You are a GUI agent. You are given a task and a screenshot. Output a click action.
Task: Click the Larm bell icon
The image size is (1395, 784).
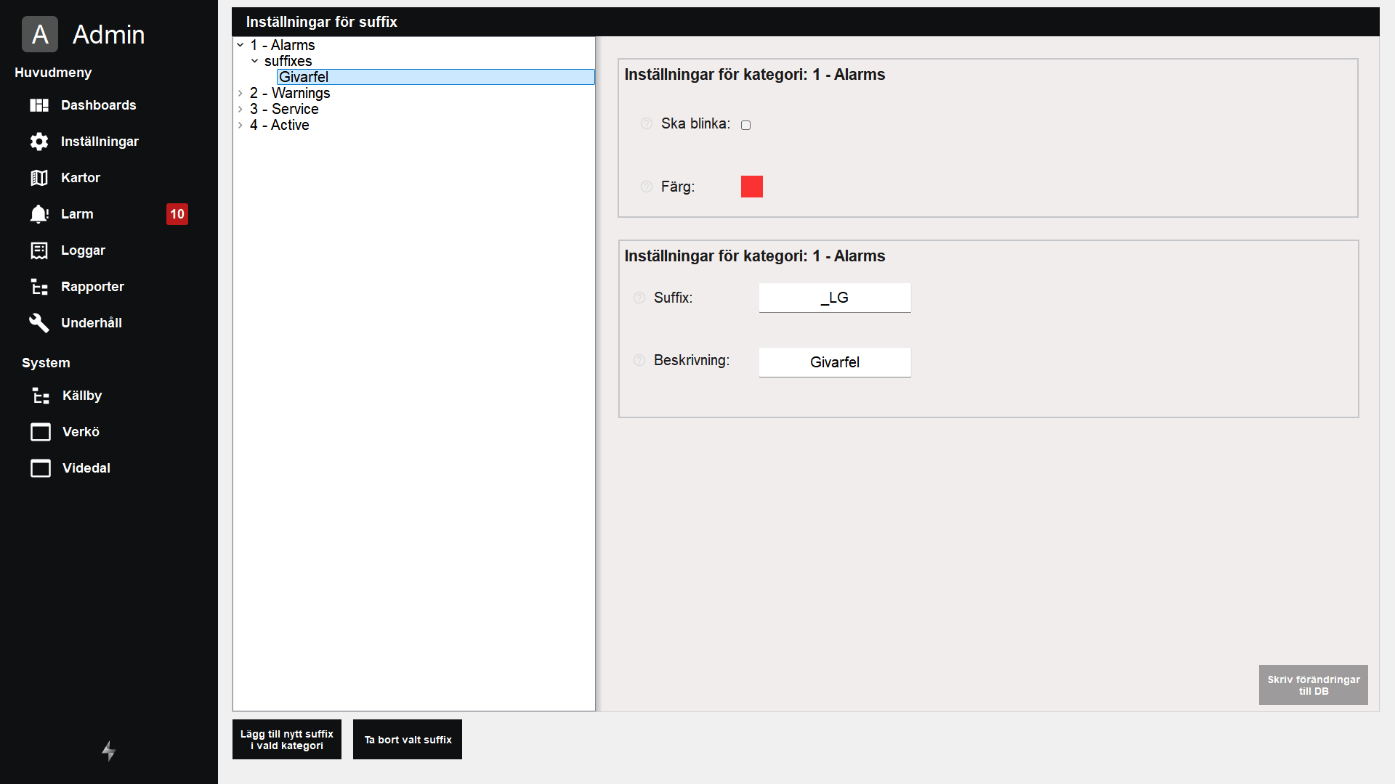(x=39, y=214)
